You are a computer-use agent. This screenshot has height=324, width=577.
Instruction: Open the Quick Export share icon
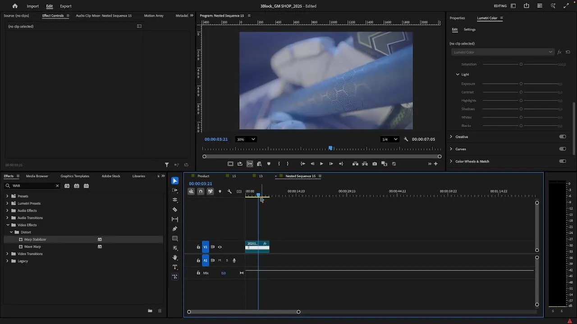(527, 6)
